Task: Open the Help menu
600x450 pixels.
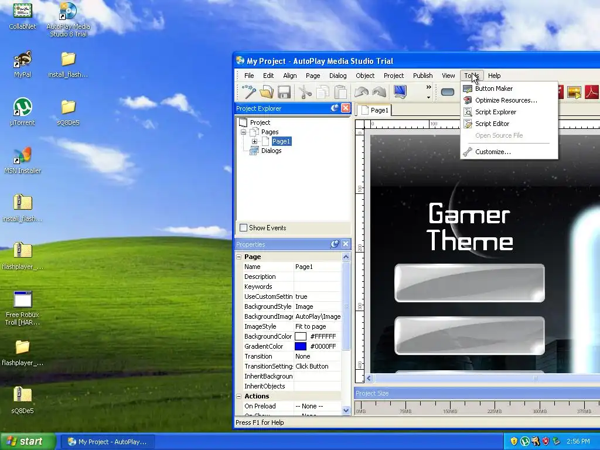Action: coord(494,76)
